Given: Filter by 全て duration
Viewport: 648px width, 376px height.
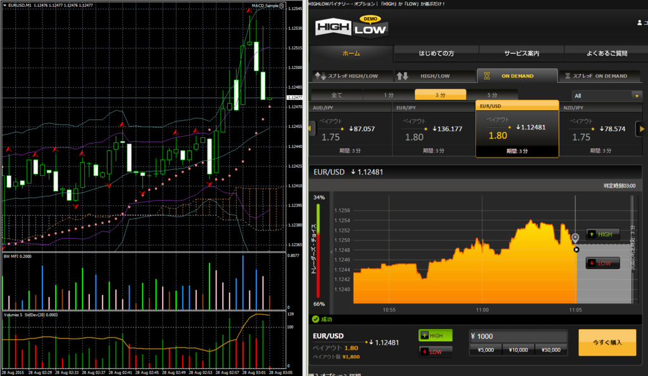Looking at the screenshot, I should (x=337, y=95).
